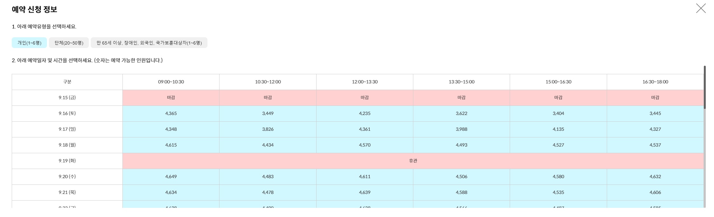Click 9.21 (목) cell with 4,478
The width and height of the screenshot is (714, 217).
pos(268,192)
